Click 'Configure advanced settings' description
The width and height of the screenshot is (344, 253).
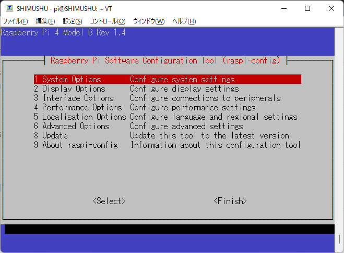click(x=186, y=126)
